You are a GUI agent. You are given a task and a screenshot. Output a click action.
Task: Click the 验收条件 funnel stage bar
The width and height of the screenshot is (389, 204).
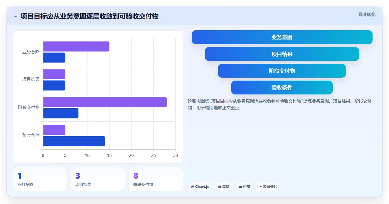click(x=282, y=87)
